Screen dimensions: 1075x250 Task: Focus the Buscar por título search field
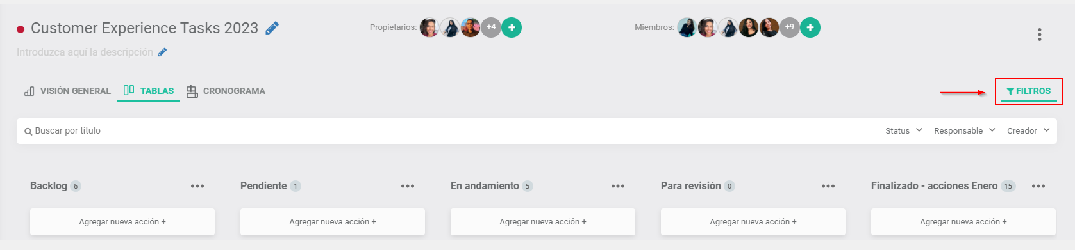coord(449,130)
